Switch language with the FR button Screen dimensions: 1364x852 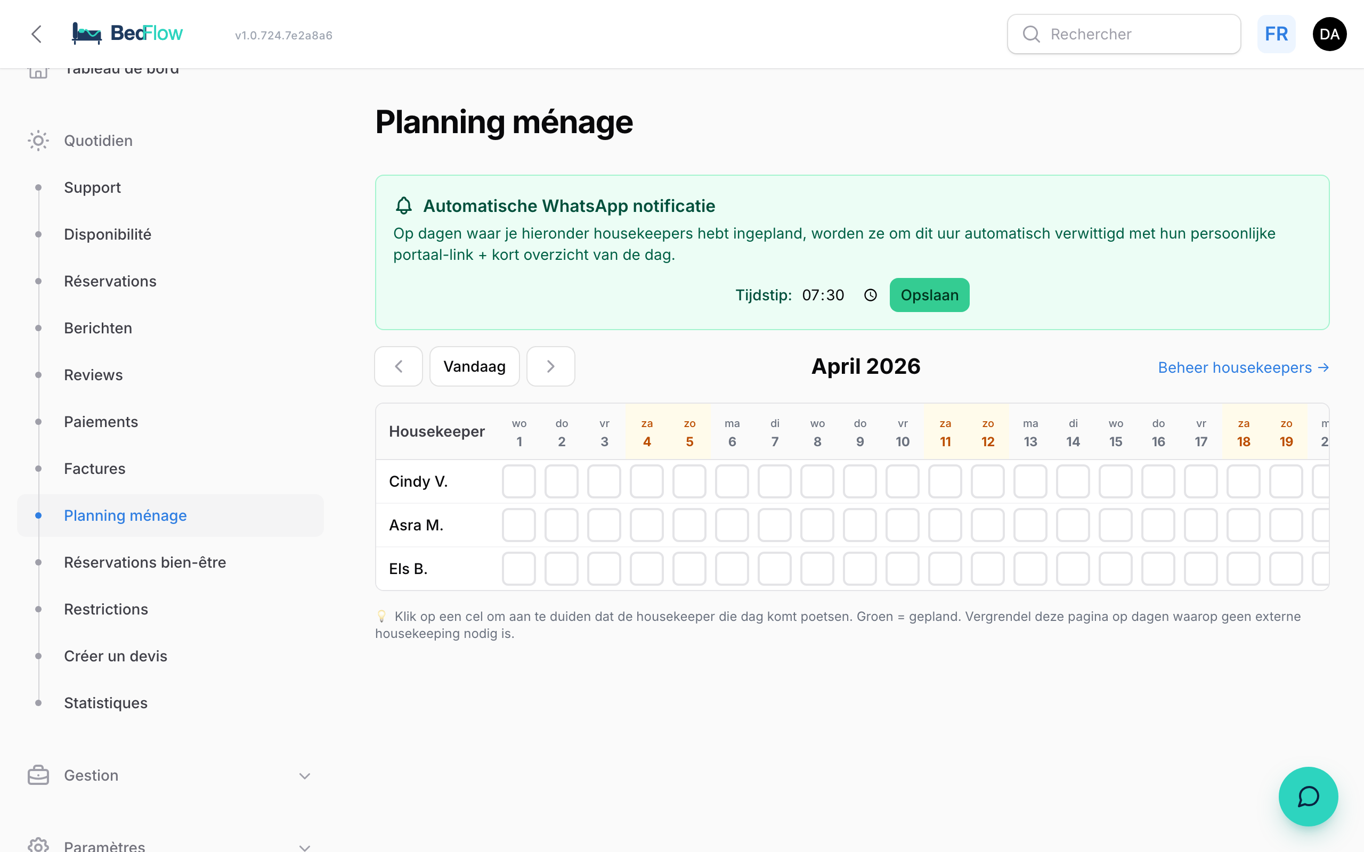coord(1276,35)
